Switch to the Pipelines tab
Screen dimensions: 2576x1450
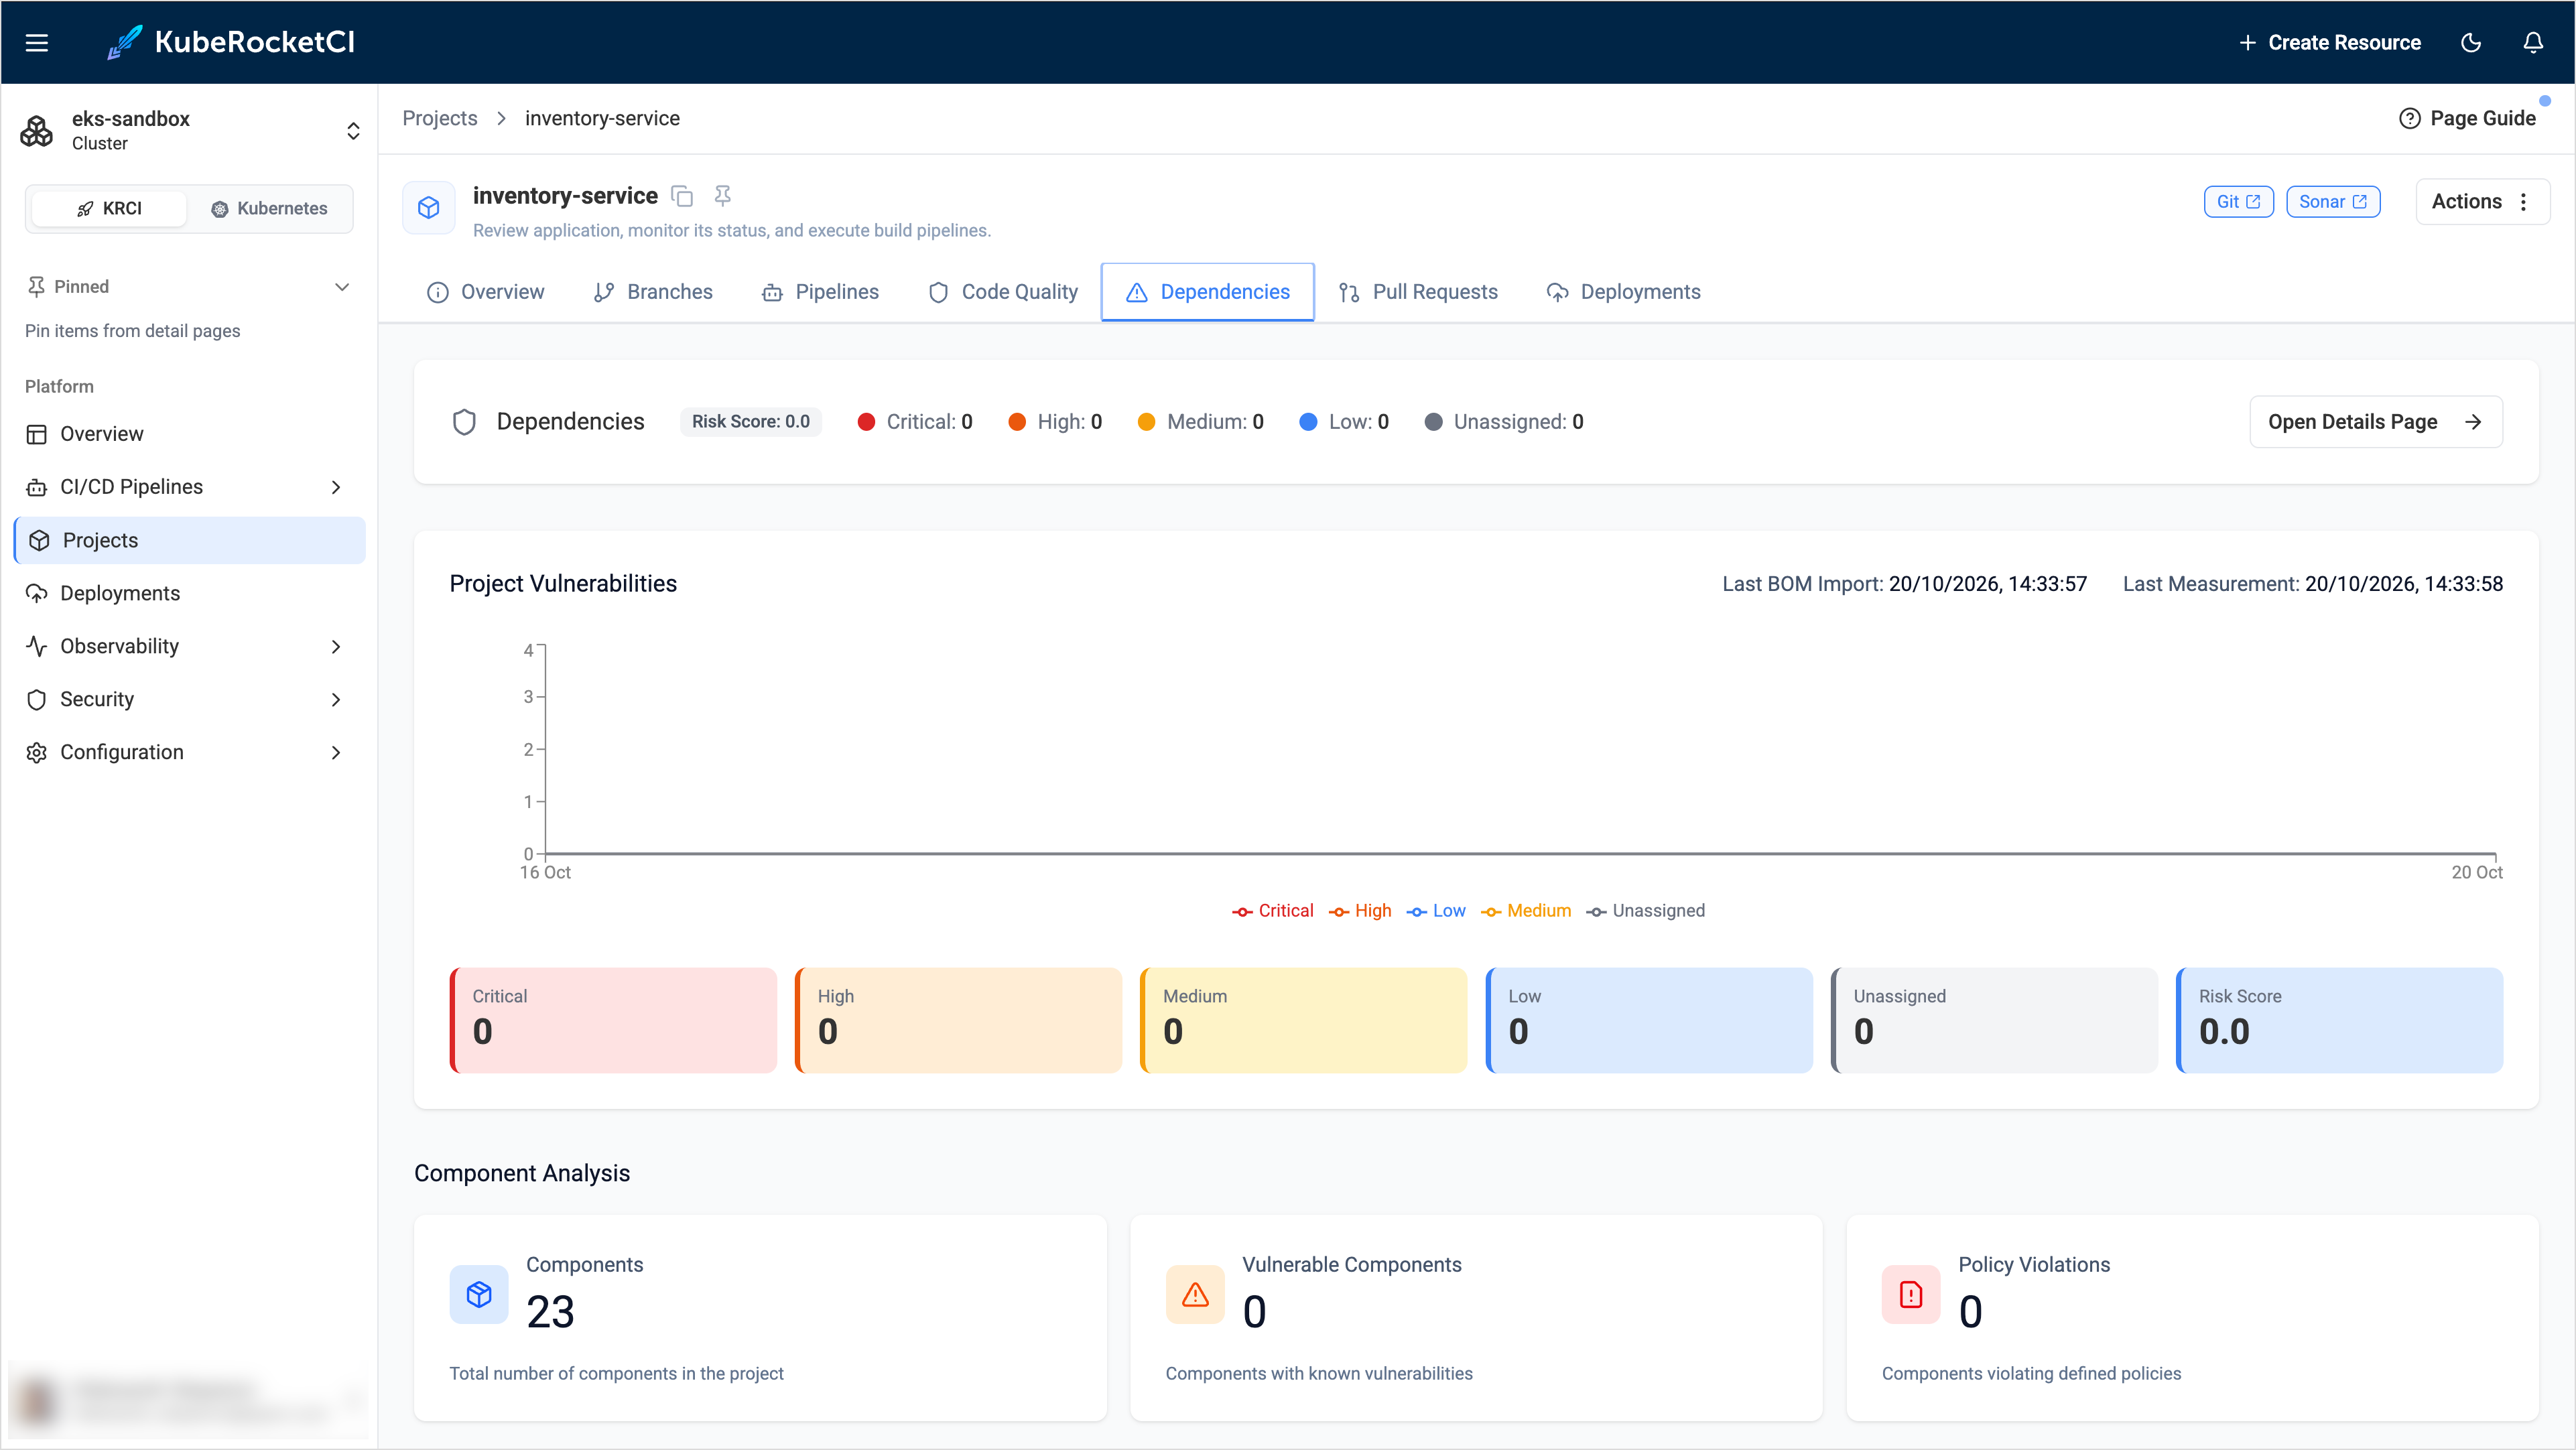pos(820,292)
